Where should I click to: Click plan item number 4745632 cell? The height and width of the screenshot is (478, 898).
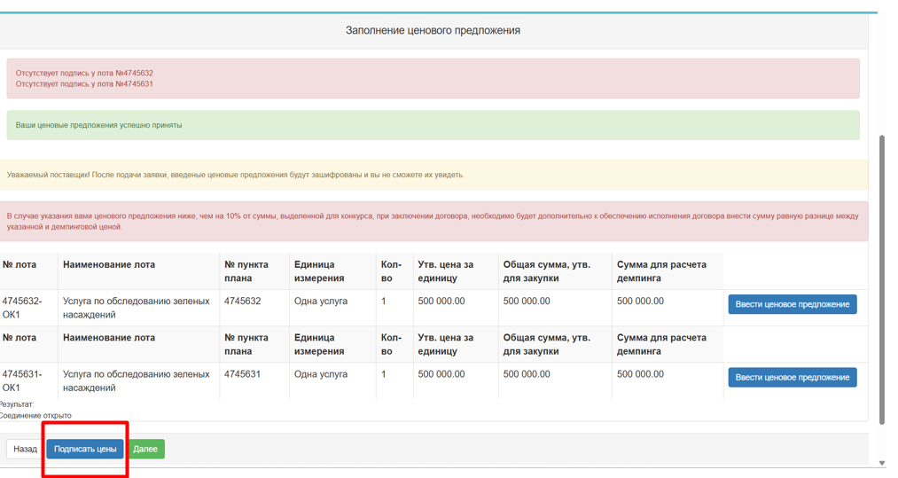(x=243, y=302)
